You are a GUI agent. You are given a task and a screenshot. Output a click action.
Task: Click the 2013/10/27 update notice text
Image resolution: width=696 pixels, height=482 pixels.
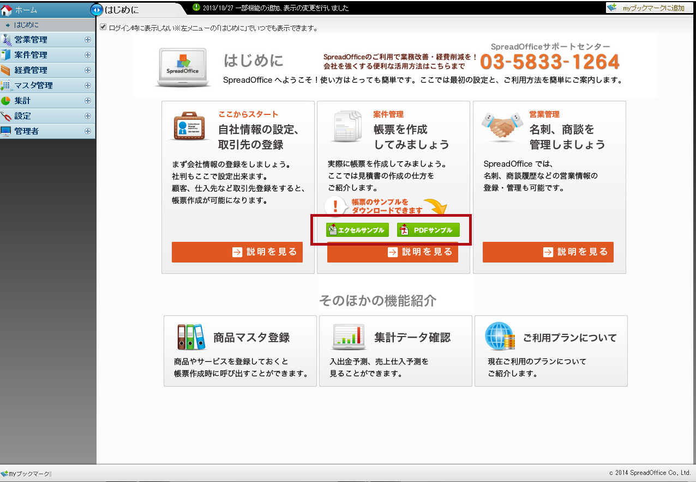pyautogui.click(x=275, y=8)
